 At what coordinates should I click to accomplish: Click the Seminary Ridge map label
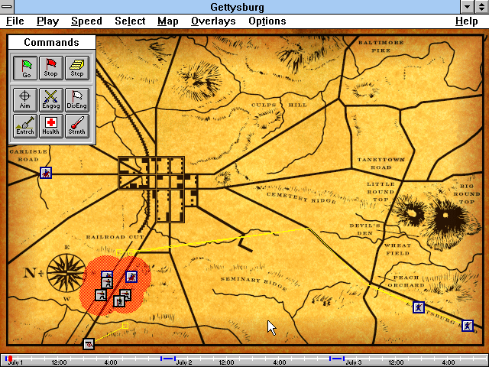pos(254,283)
